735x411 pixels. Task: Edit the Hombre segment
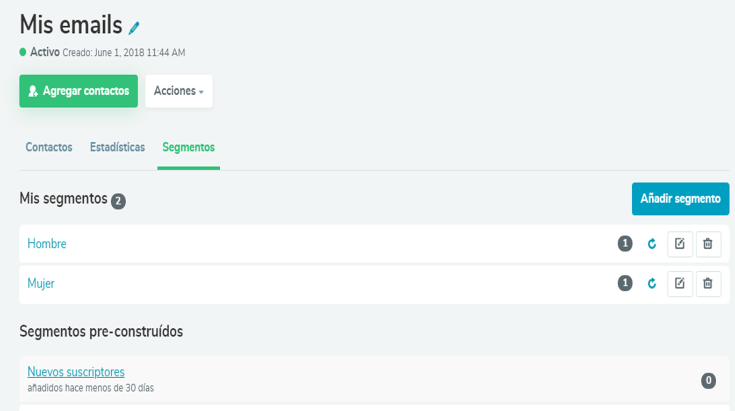point(680,244)
